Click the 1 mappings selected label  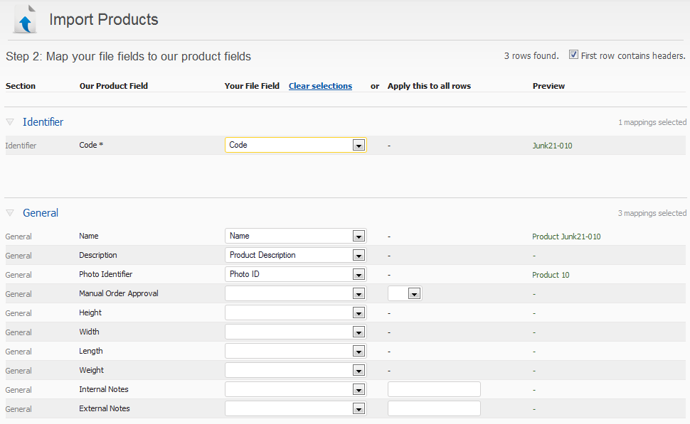tap(652, 122)
